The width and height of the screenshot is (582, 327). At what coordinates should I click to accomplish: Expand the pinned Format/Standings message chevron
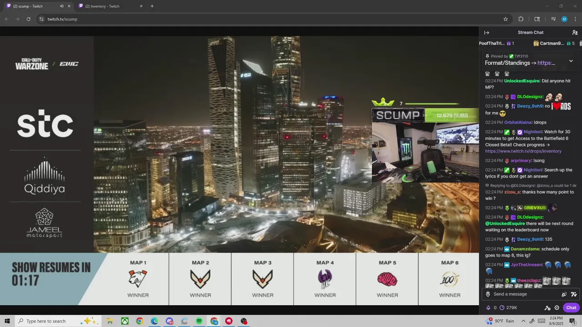[x=571, y=61]
